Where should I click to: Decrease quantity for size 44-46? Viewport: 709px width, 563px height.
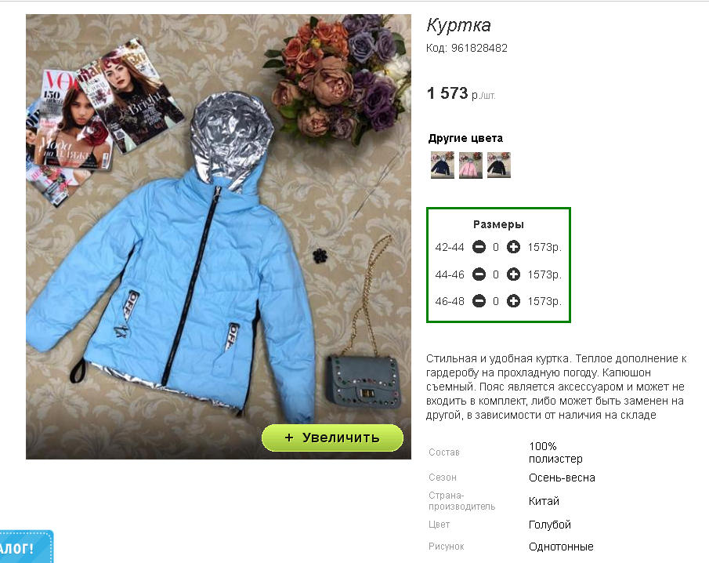479,274
